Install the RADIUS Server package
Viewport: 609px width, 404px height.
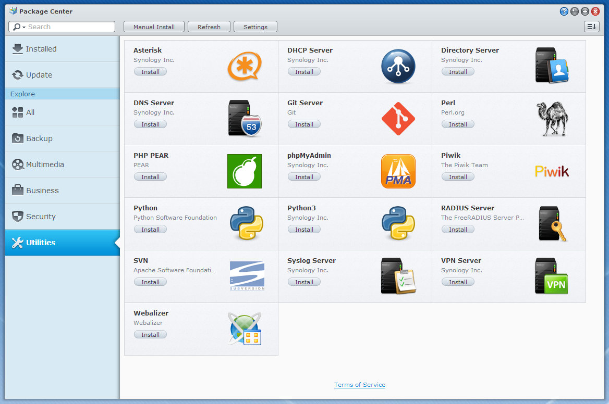tap(458, 230)
